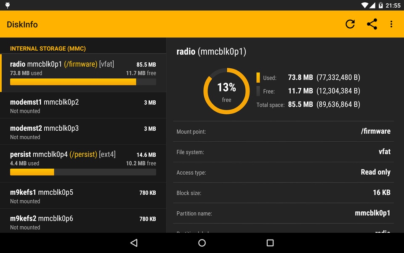Select the radio mmcblk0p1 partition row
Image resolution: width=404 pixels, height=253 pixels.
[x=83, y=73]
